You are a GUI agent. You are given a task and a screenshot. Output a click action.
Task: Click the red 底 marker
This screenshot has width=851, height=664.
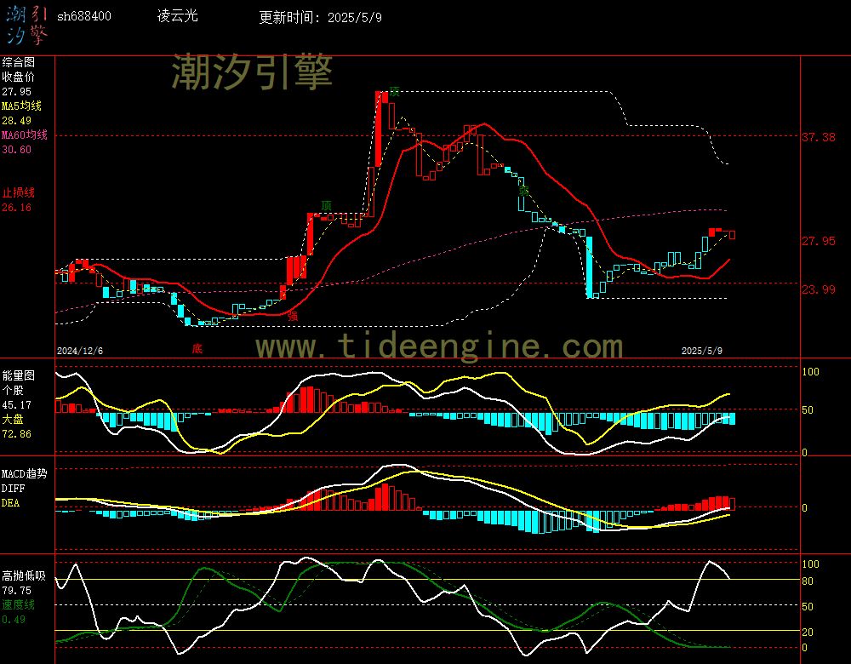click(197, 348)
